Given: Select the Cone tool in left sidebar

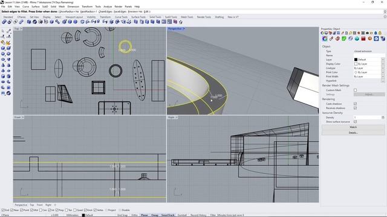Looking at the screenshot, I should [x=3, y=65].
